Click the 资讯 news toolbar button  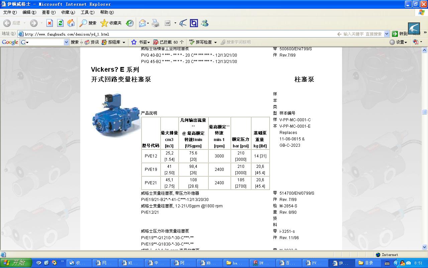(x=92, y=42)
